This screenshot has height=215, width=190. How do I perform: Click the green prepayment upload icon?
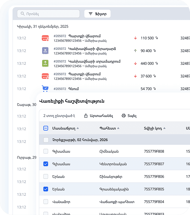click(45, 63)
